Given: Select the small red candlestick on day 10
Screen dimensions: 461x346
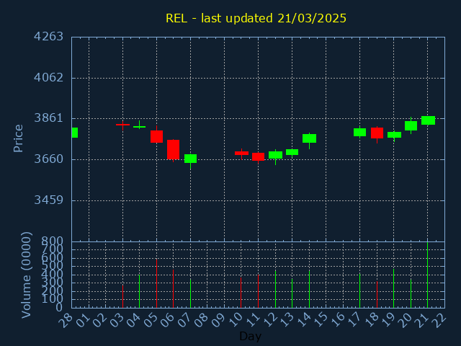Looking at the screenshot, I should pyautogui.click(x=241, y=153).
